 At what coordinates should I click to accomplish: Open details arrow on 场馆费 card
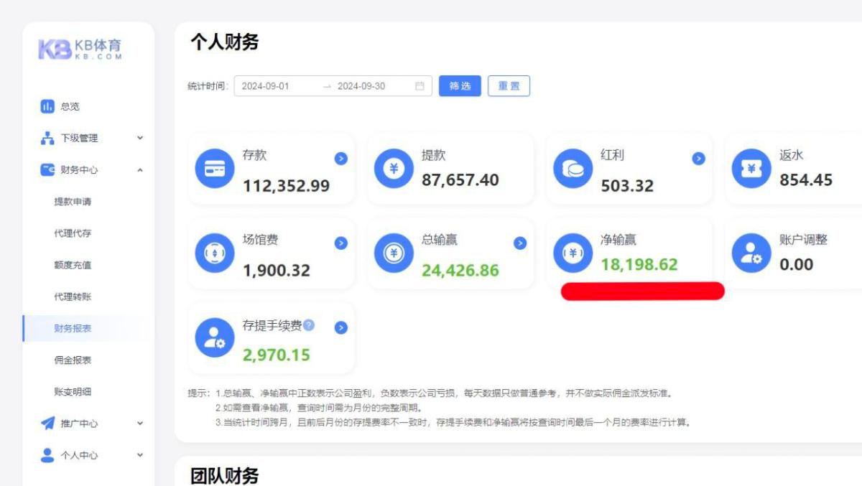coord(341,243)
